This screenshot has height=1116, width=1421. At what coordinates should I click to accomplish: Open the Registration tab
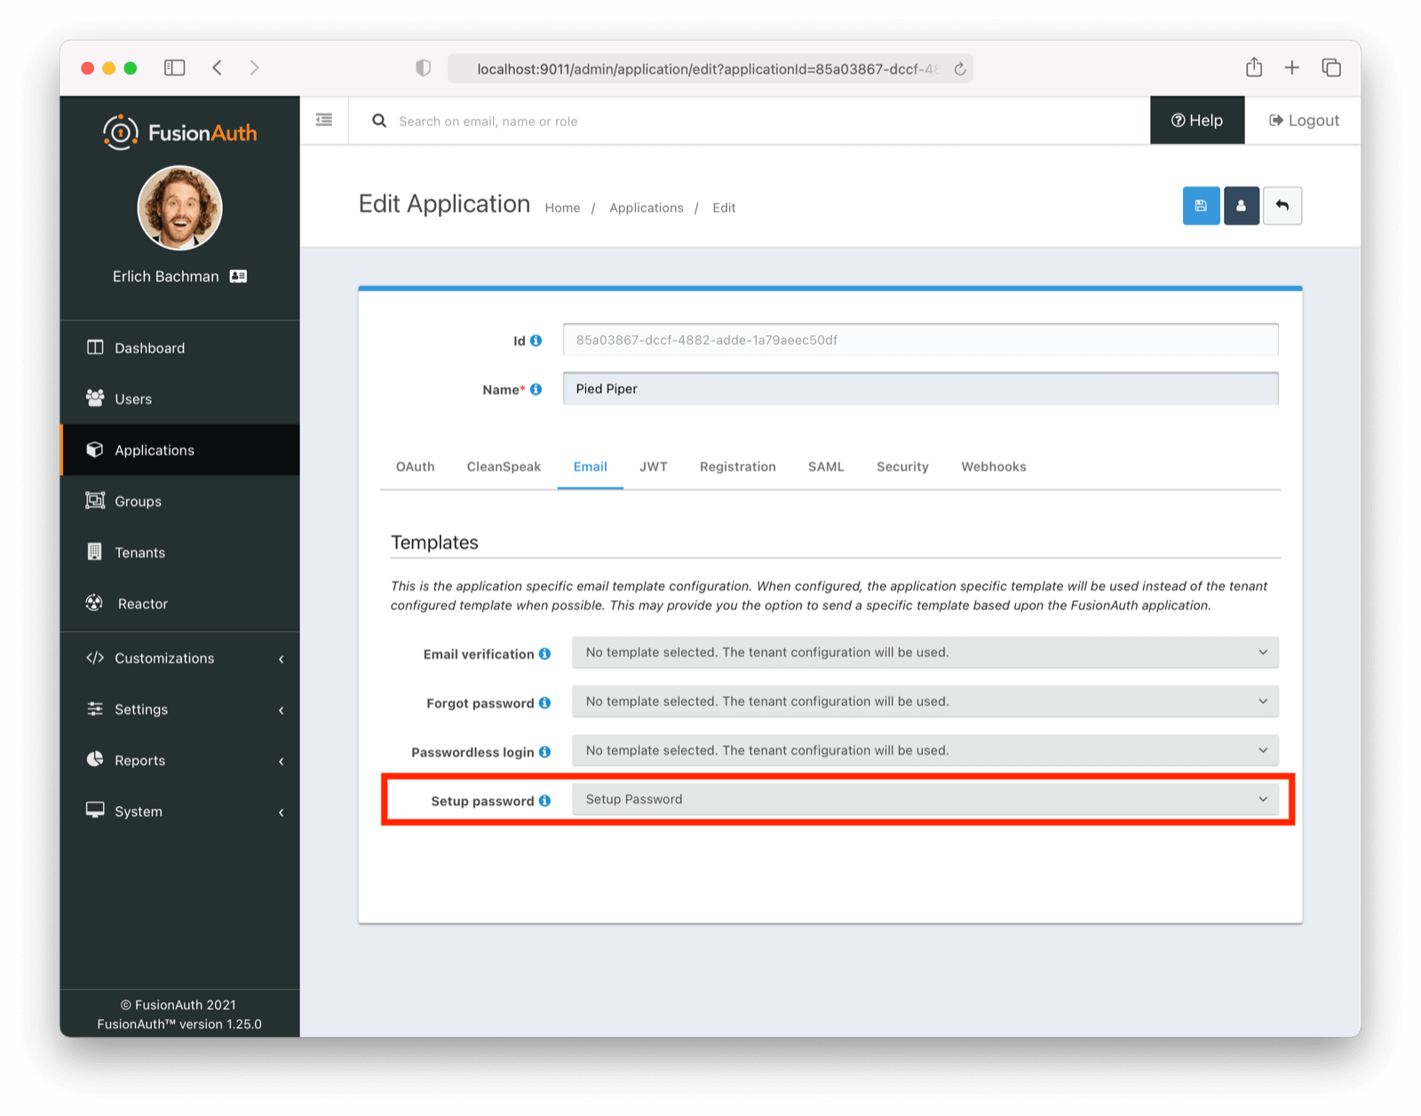click(x=737, y=467)
